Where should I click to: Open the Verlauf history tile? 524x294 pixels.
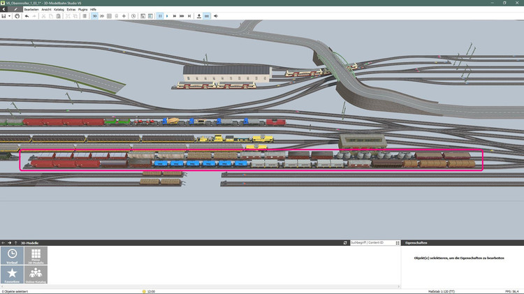click(x=11, y=256)
